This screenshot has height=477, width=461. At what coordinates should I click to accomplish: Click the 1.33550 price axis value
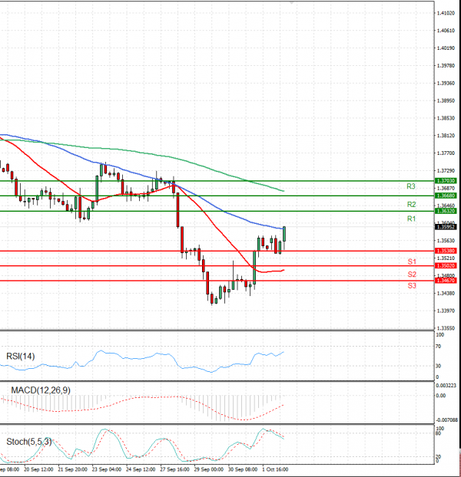point(446,328)
